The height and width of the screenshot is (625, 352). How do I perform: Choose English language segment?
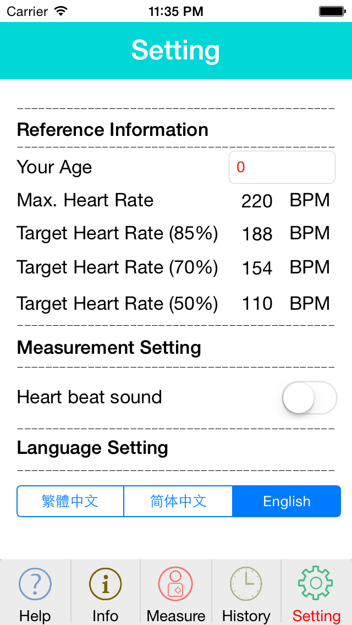[x=287, y=501]
